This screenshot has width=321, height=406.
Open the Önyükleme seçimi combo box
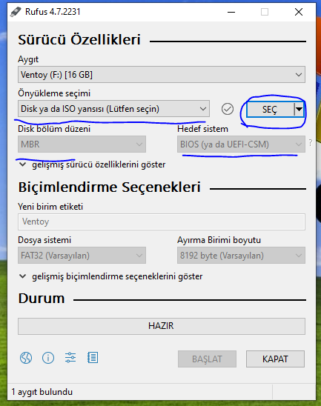coord(113,109)
